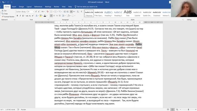Show paragraph marks with pilcrow icon
197x111 pixels.
82,12
